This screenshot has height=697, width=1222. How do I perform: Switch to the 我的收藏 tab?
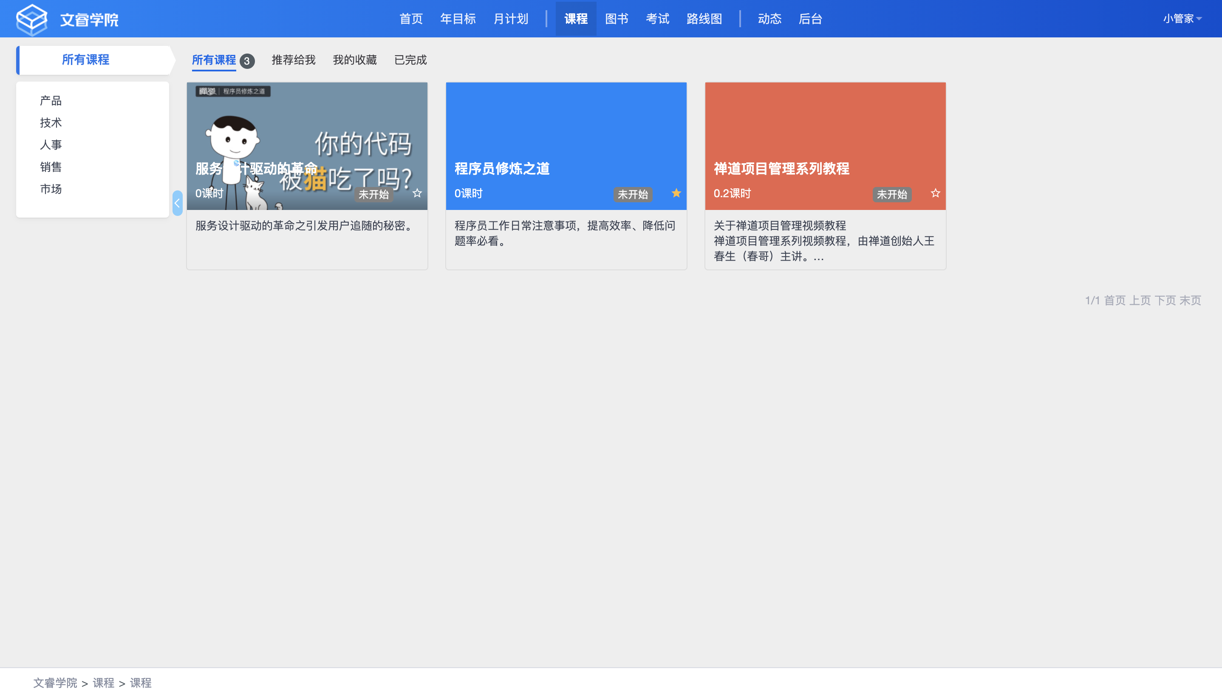point(354,60)
